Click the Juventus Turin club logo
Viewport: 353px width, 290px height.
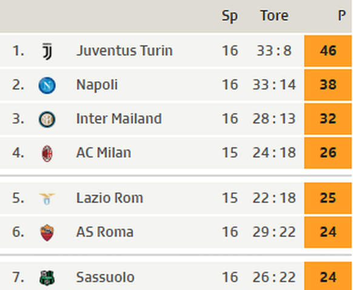click(47, 51)
